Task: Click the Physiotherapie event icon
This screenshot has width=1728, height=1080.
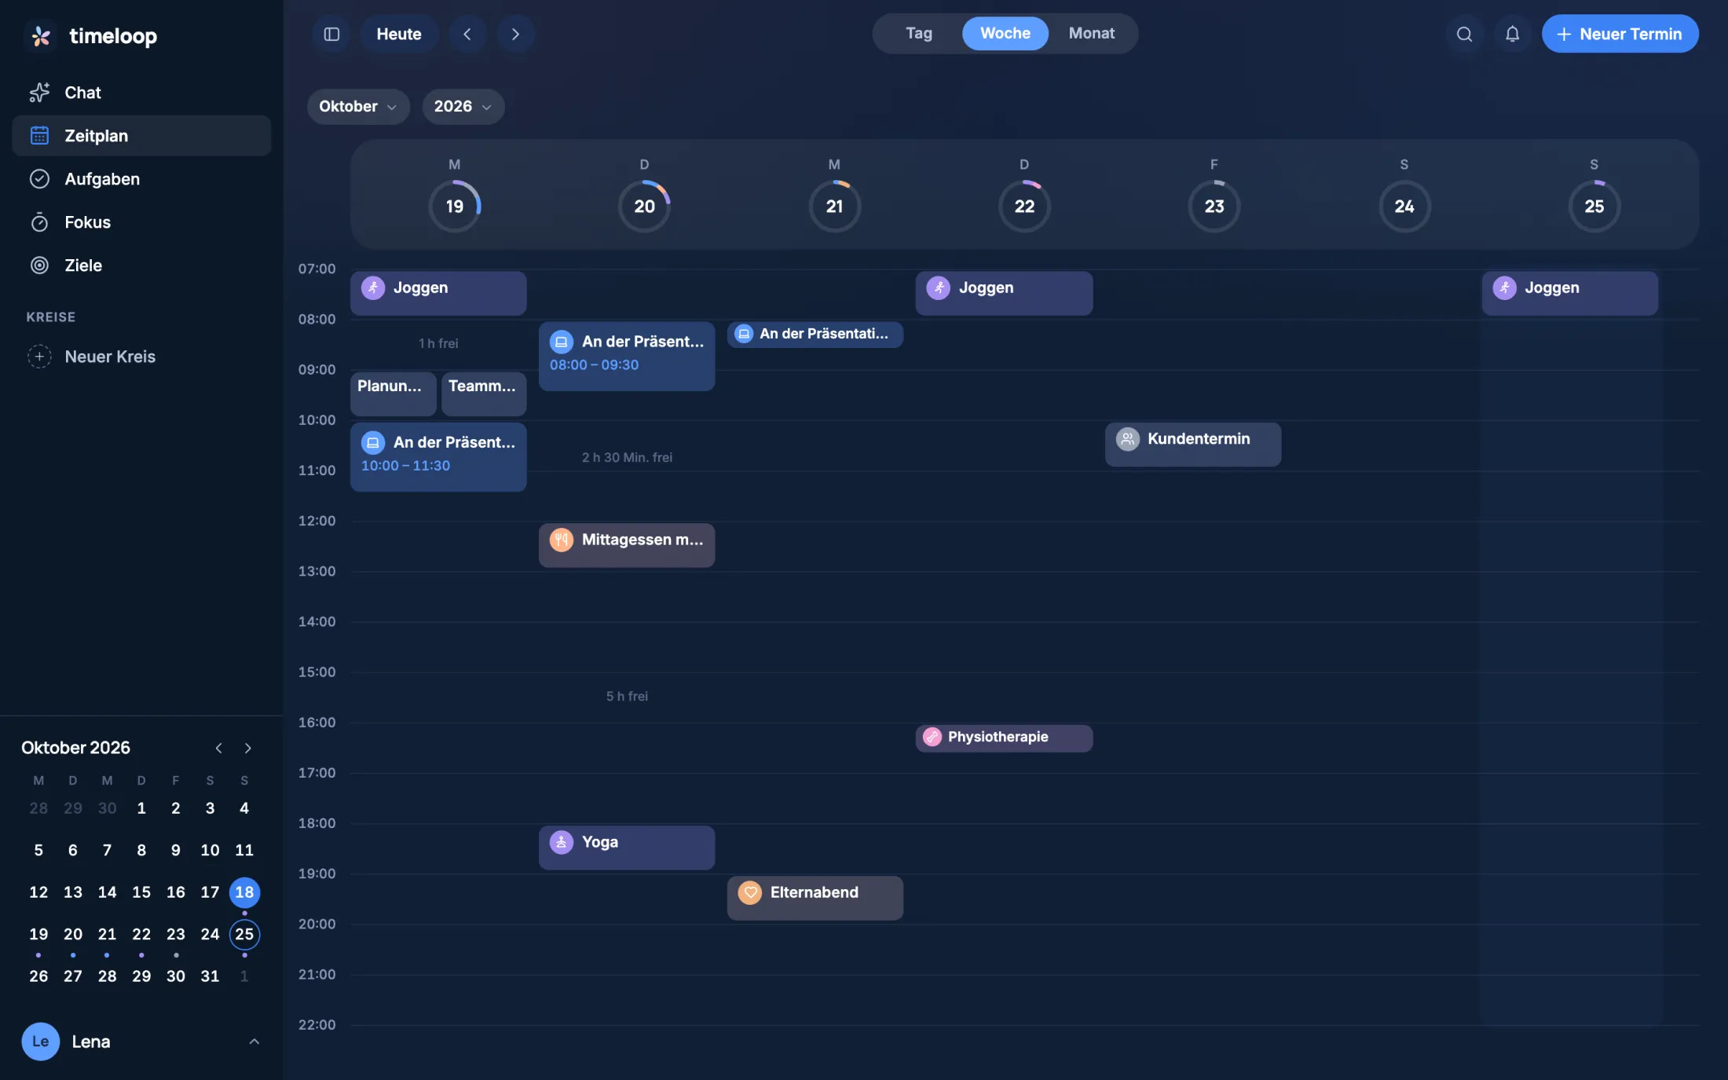Action: 932,737
